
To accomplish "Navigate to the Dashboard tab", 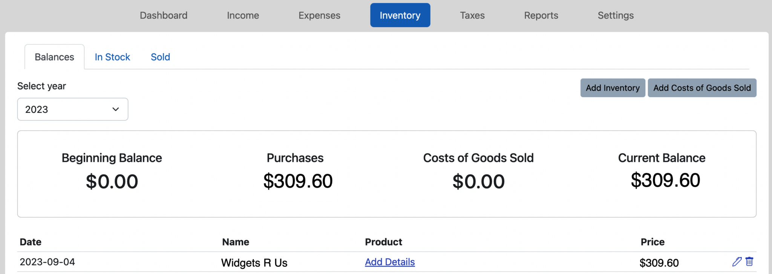I will (x=163, y=15).
